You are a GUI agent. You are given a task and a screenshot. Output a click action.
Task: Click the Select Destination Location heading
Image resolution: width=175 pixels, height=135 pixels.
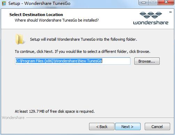click(x=36, y=15)
